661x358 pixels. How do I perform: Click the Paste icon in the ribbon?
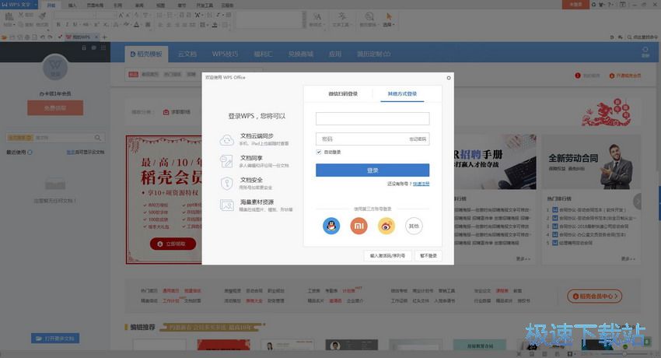click(x=9, y=17)
